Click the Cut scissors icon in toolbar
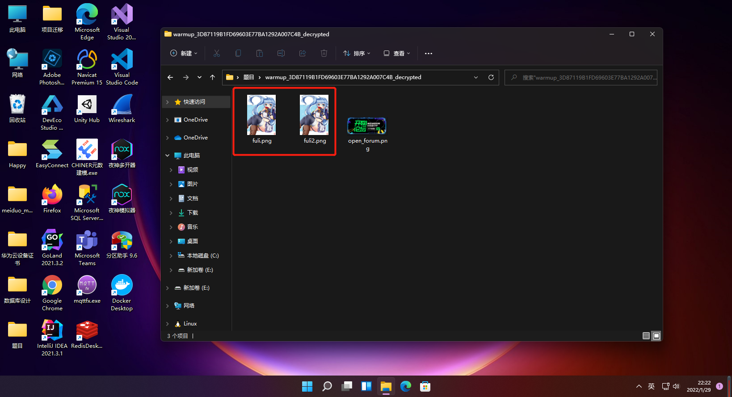732x397 pixels. [x=217, y=53]
